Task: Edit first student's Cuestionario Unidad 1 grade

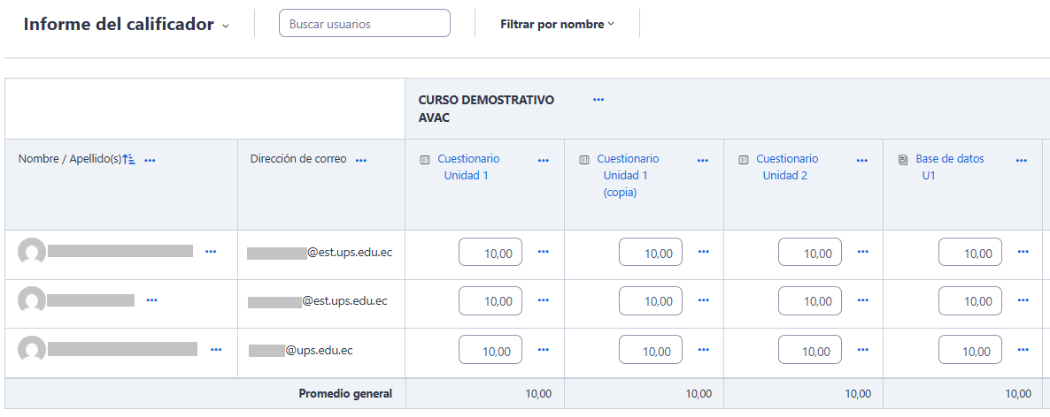Action: pyautogui.click(x=490, y=253)
